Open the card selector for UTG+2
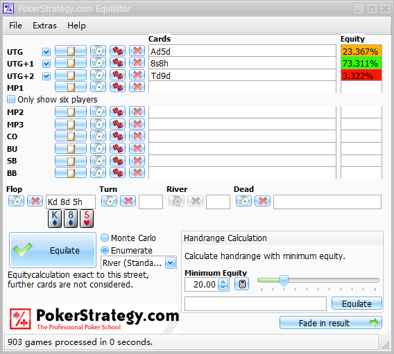 pos(98,75)
